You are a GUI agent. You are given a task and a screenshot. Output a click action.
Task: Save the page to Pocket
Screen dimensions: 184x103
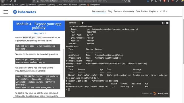(x=125, y=1)
